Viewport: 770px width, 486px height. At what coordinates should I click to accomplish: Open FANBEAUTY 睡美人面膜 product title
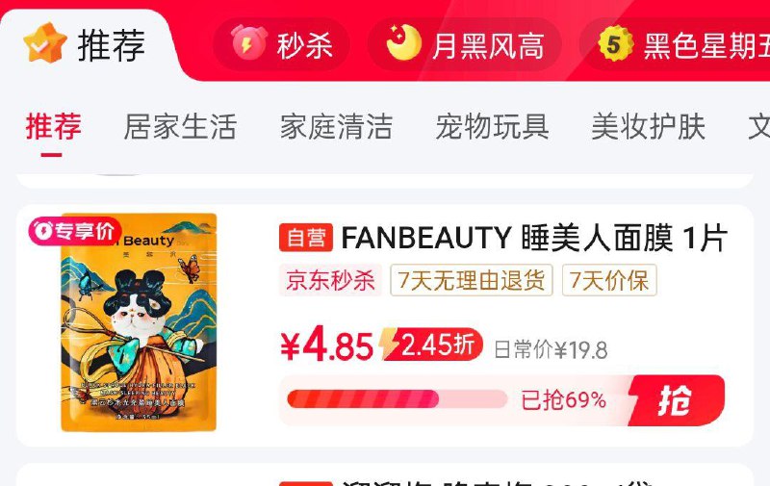[x=534, y=238]
